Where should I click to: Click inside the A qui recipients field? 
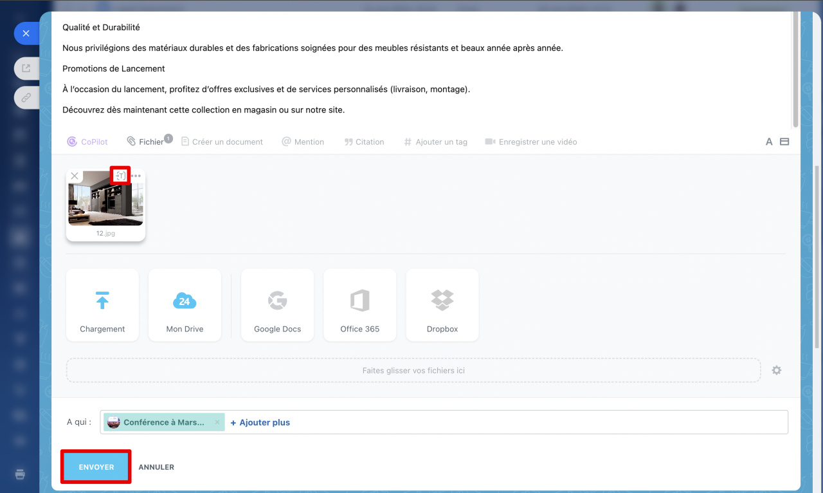[444, 422]
